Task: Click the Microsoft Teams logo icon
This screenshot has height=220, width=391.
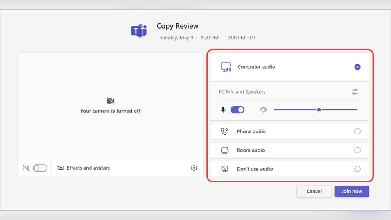Action: (x=139, y=30)
